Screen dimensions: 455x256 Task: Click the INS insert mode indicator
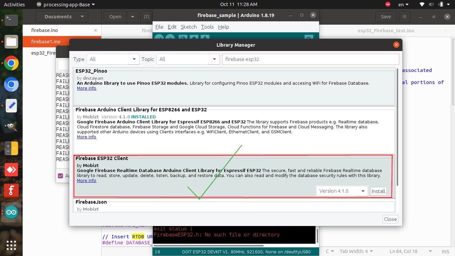coord(445,251)
